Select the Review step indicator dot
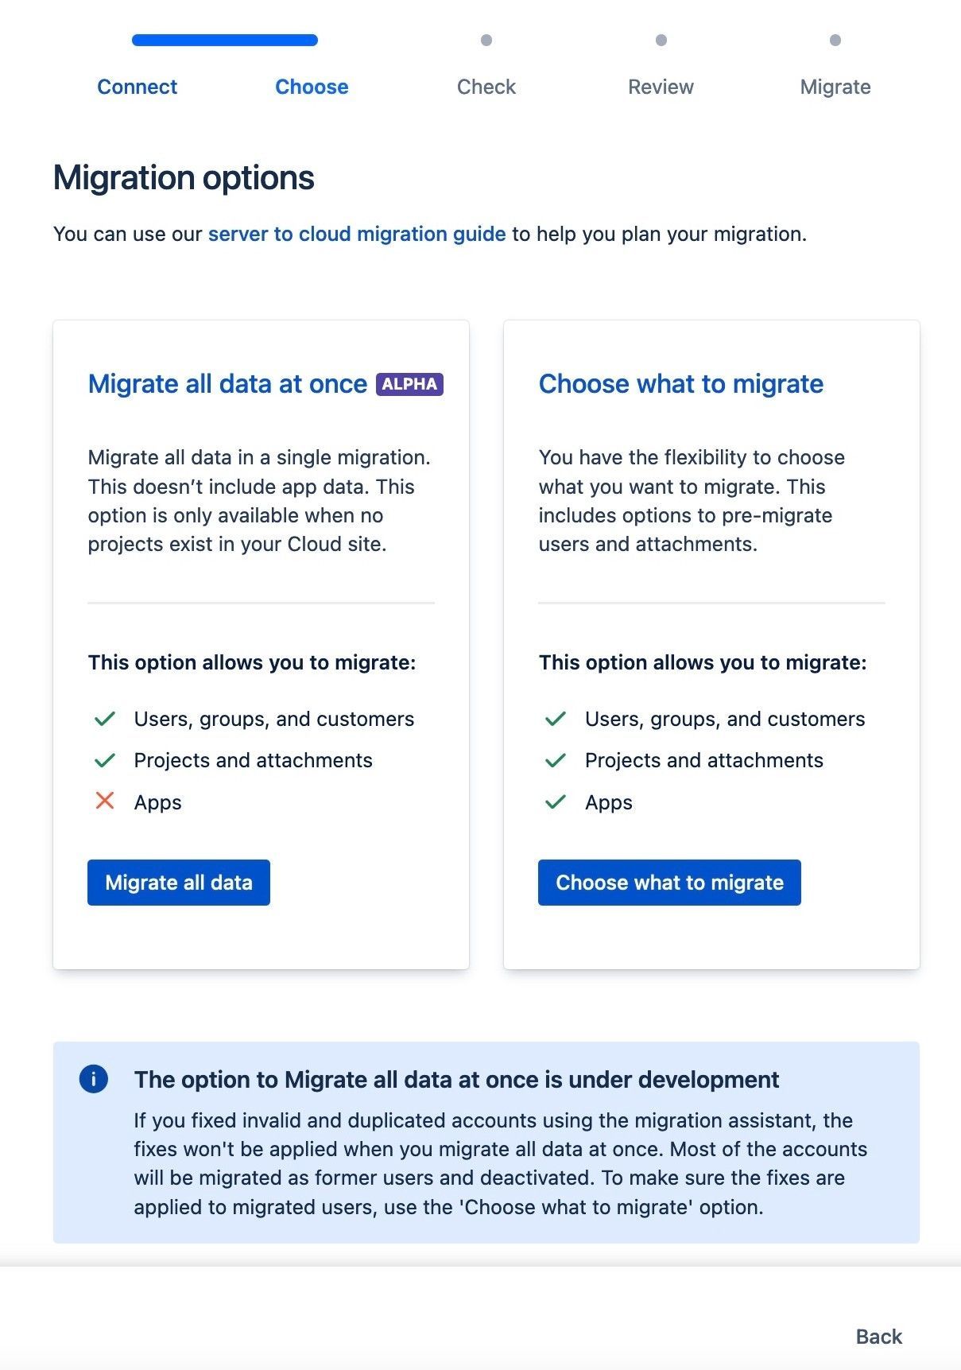Screen dimensions: 961x1370 [661, 38]
